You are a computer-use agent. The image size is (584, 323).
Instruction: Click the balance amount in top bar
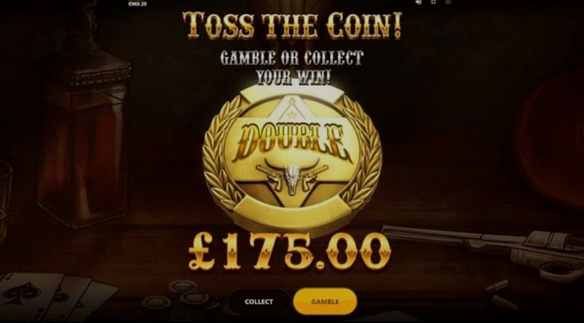point(137,4)
